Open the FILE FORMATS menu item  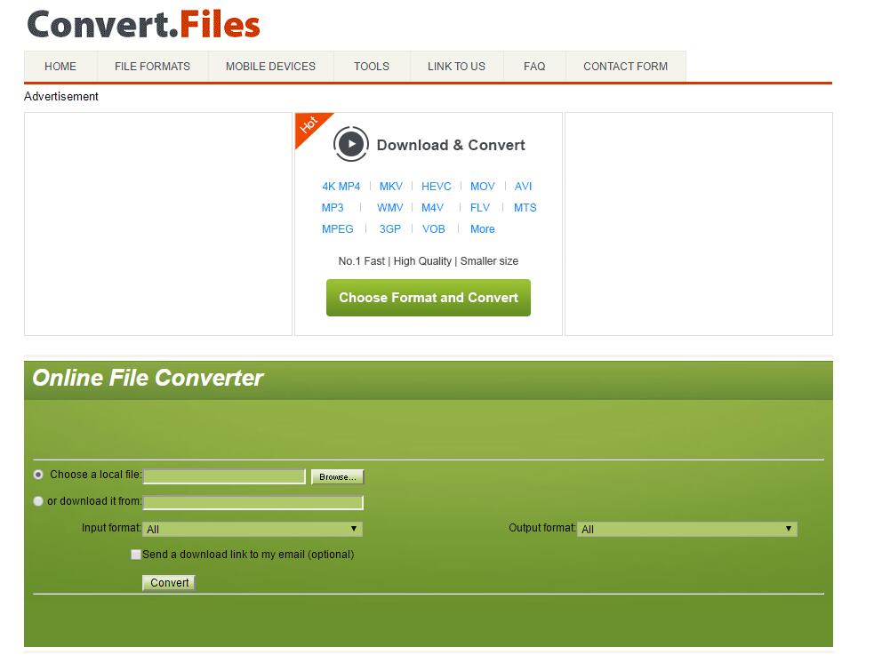click(152, 67)
